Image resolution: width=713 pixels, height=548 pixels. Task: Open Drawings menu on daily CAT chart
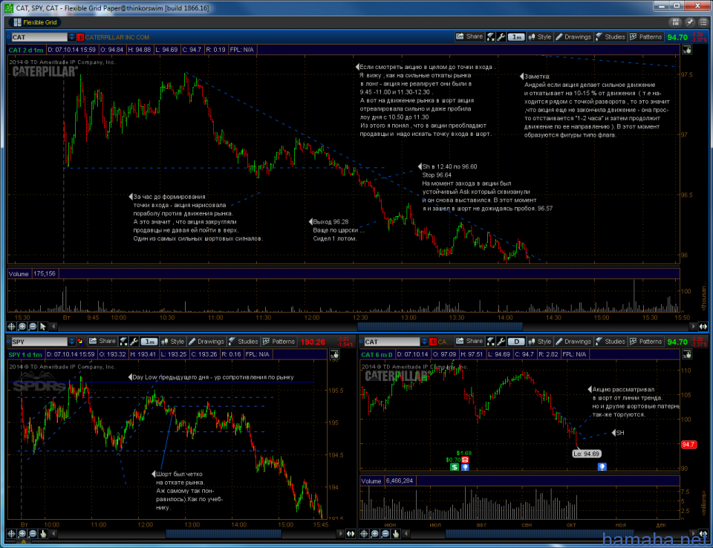573,342
